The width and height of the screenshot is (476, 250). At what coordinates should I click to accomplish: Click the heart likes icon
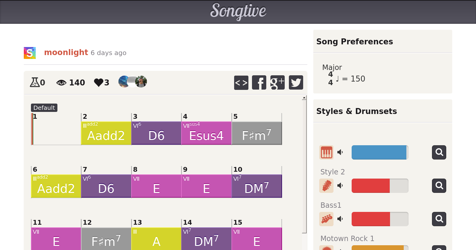pos(98,82)
